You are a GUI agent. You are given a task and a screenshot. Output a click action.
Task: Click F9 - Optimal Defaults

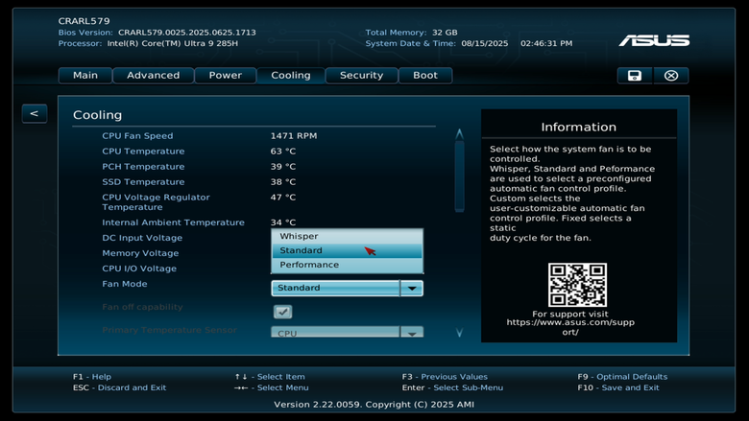tap(622, 377)
